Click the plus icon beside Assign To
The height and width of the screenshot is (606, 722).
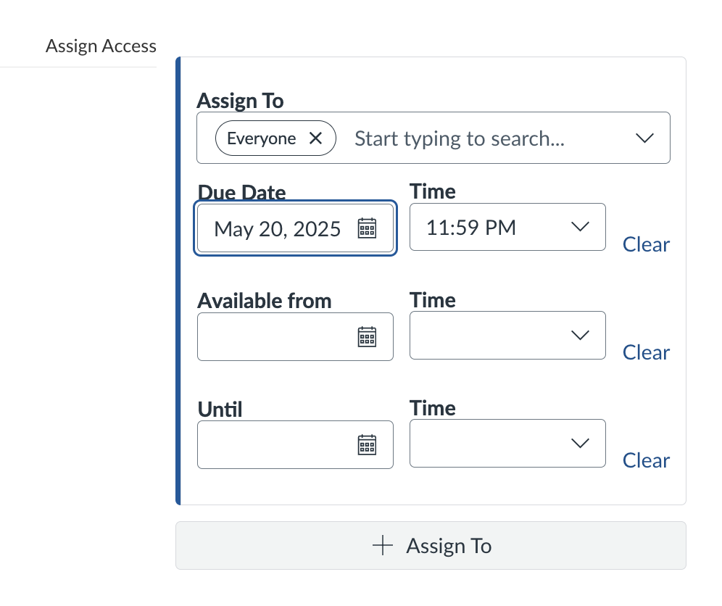coord(382,546)
